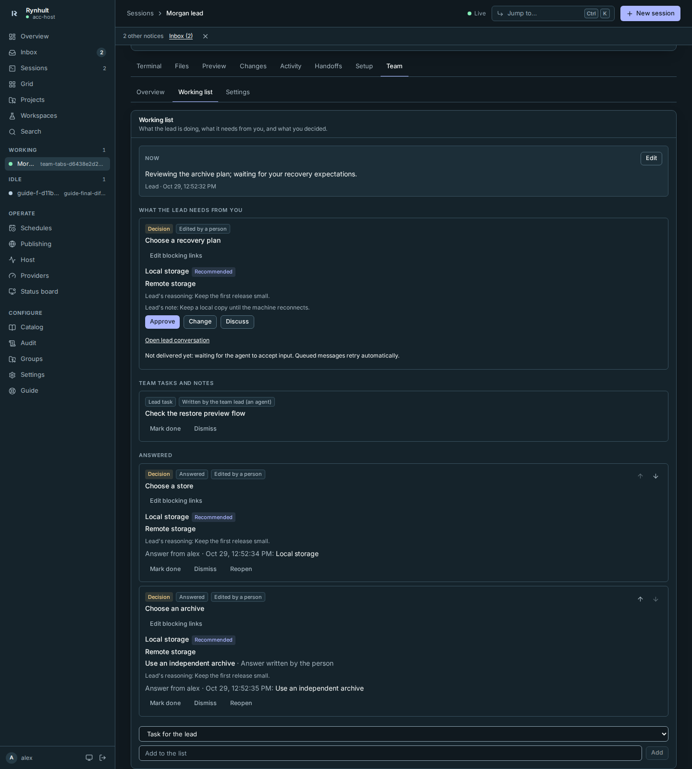The width and height of the screenshot is (692, 769).
Task: Open the Overview icon in the sidebar
Action: (x=12, y=37)
